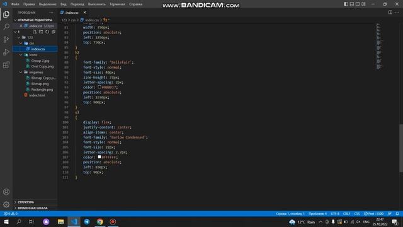Screen dimensions: 403x227
Task: Open Bandicam recorder from the taskbar
Action: point(113,221)
